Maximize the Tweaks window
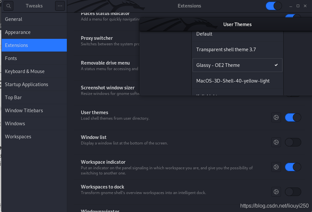Viewport: 312px width, 212px height. (298, 6)
